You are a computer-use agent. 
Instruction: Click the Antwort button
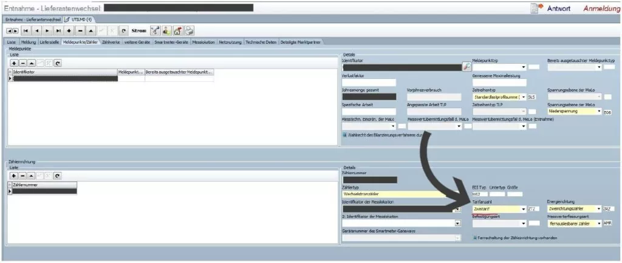point(552,8)
